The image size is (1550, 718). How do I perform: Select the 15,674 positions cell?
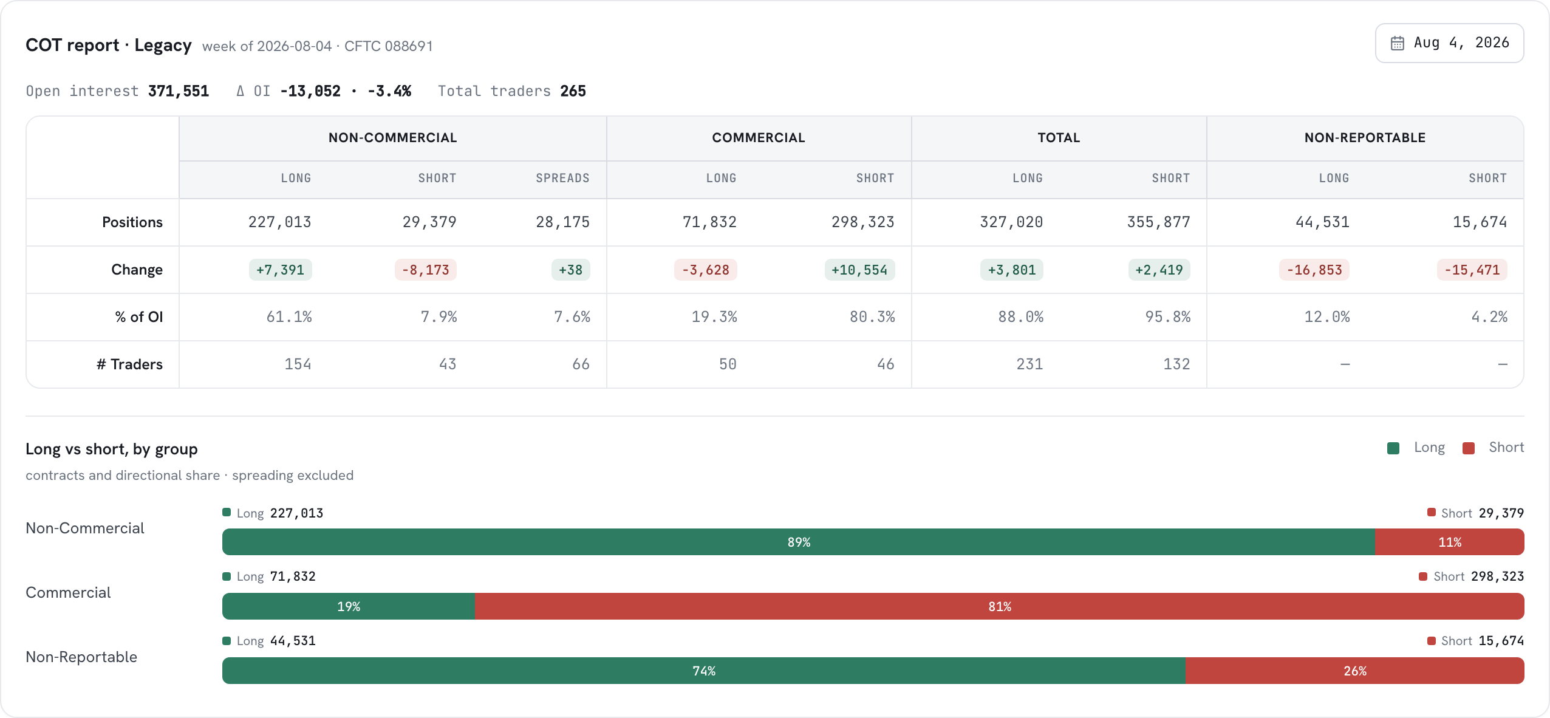point(1480,222)
